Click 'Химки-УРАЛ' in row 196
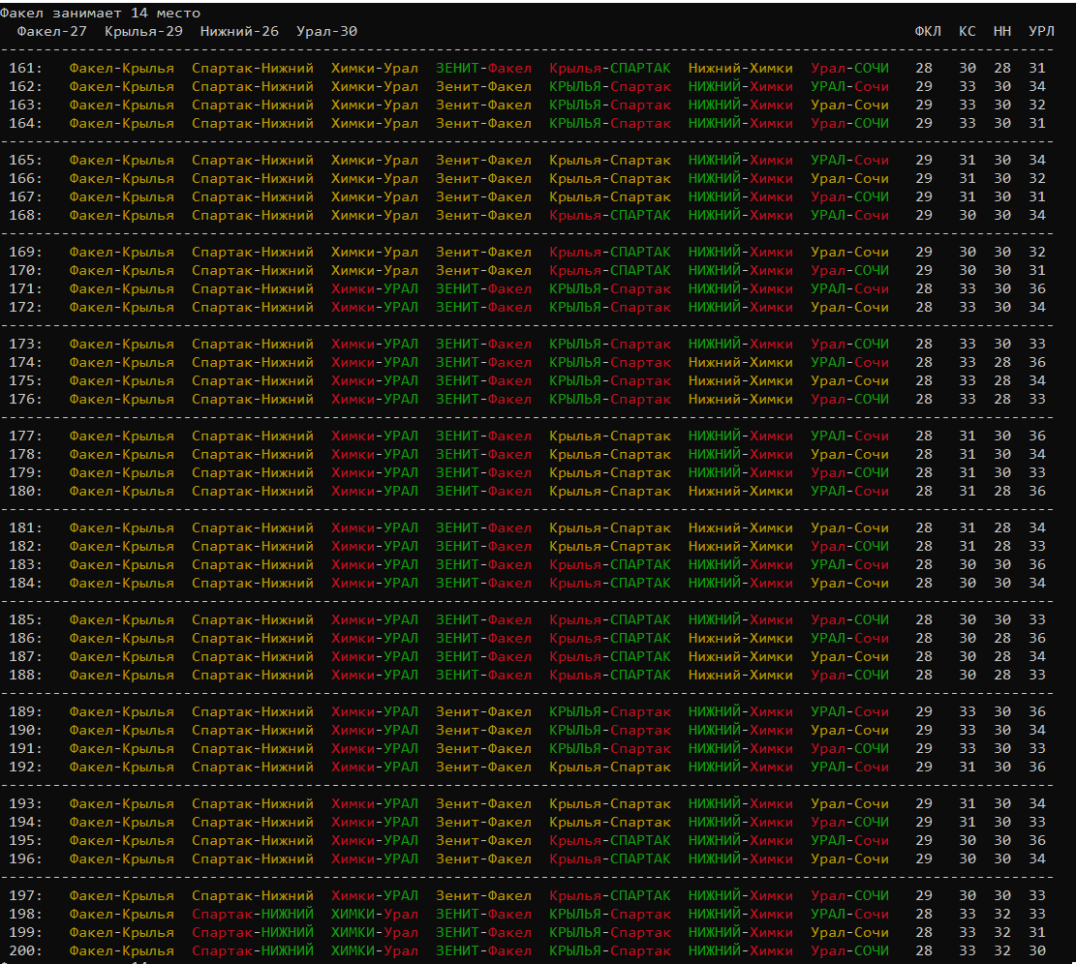Viewport: 1076px width, 964px height. [x=375, y=859]
